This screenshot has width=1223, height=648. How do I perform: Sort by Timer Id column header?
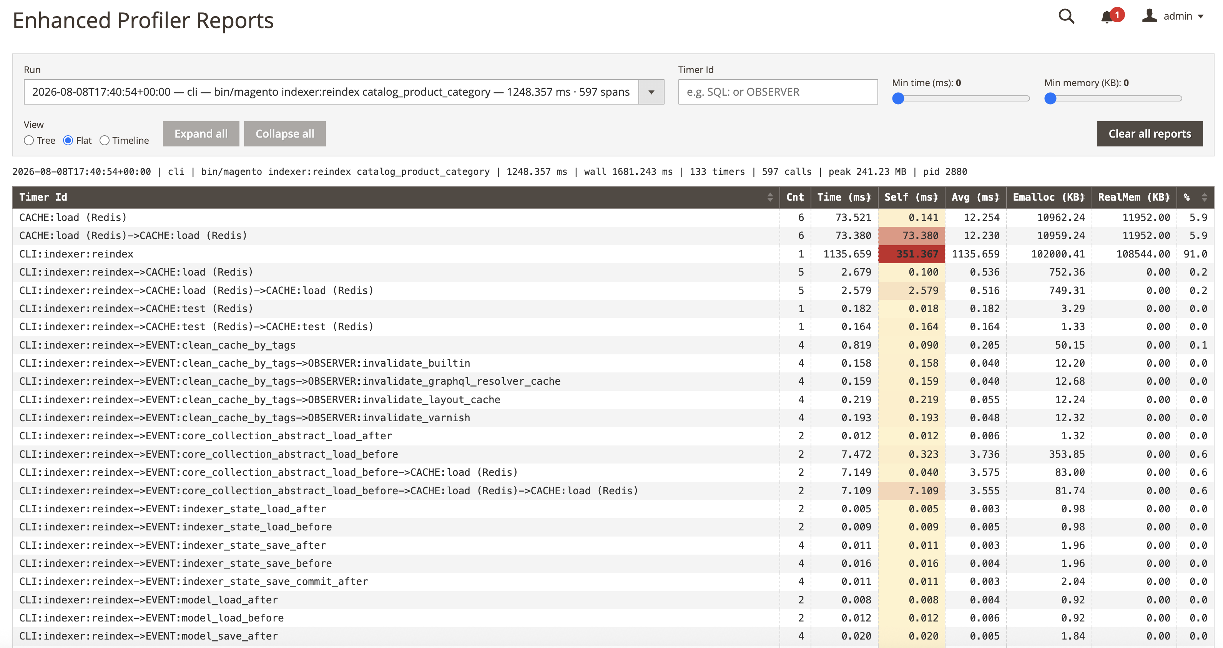click(396, 198)
